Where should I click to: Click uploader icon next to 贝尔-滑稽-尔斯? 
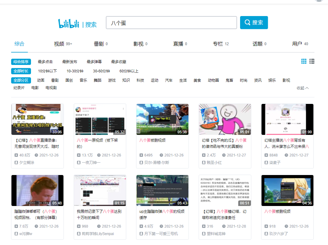tap(141, 163)
